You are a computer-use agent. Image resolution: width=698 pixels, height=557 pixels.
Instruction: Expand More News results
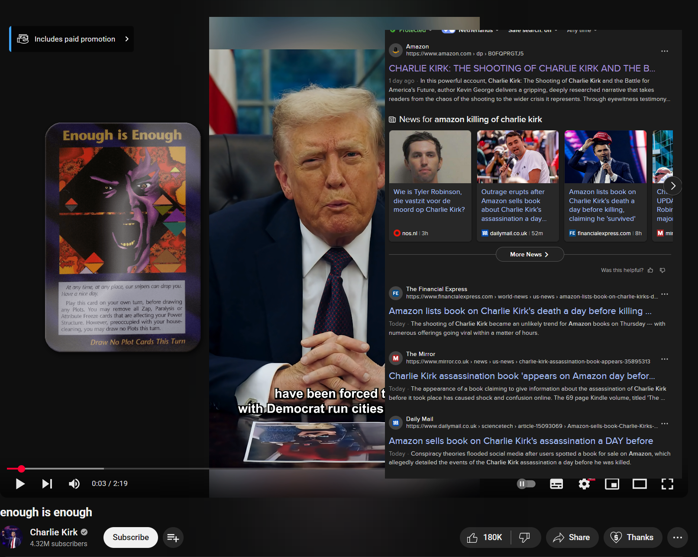coord(530,254)
